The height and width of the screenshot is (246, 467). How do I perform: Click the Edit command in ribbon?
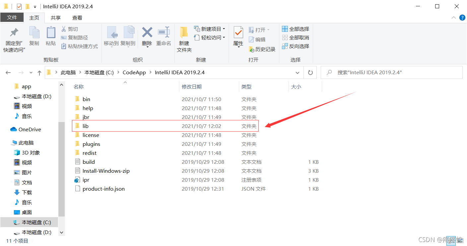pos(257,39)
